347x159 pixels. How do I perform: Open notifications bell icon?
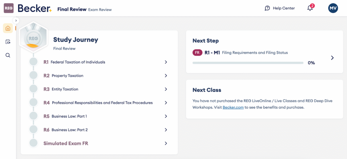click(x=310, y=8)
